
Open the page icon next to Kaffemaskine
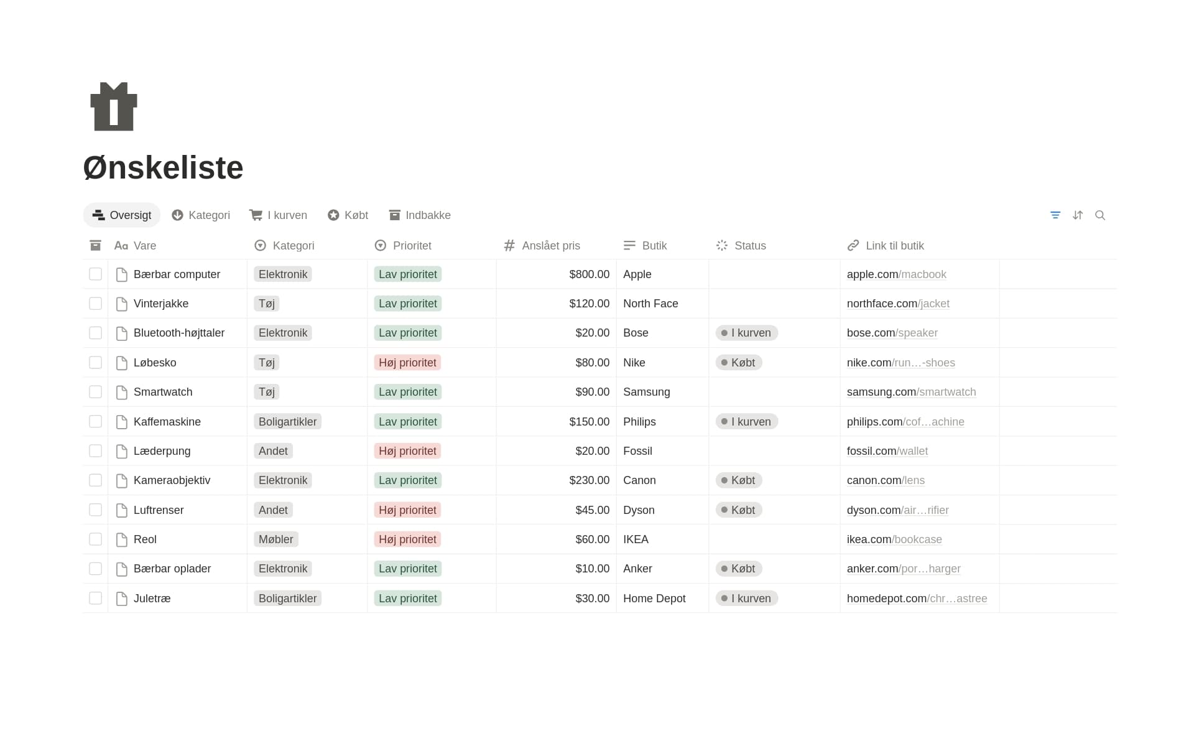[122, 422]
